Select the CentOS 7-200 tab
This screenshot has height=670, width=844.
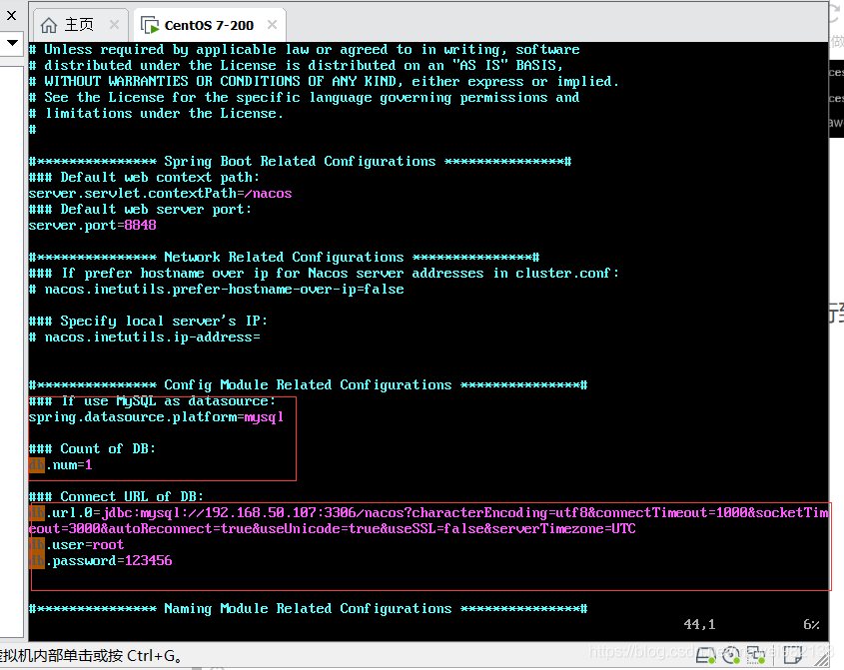tap(209, 25)
